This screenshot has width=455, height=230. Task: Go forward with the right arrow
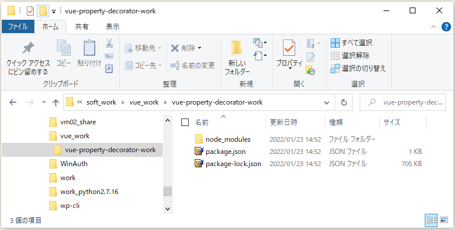[30, 102]
